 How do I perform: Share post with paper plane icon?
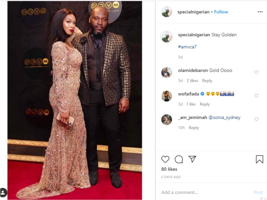(x=192, y=159)
